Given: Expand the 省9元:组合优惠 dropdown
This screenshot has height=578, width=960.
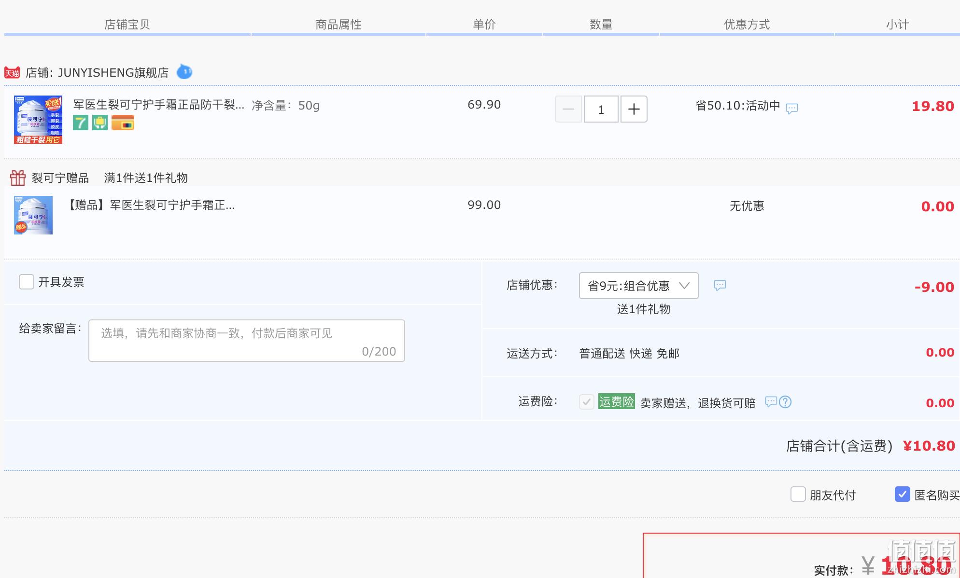Looking at the screenshot, I should 639,286.
